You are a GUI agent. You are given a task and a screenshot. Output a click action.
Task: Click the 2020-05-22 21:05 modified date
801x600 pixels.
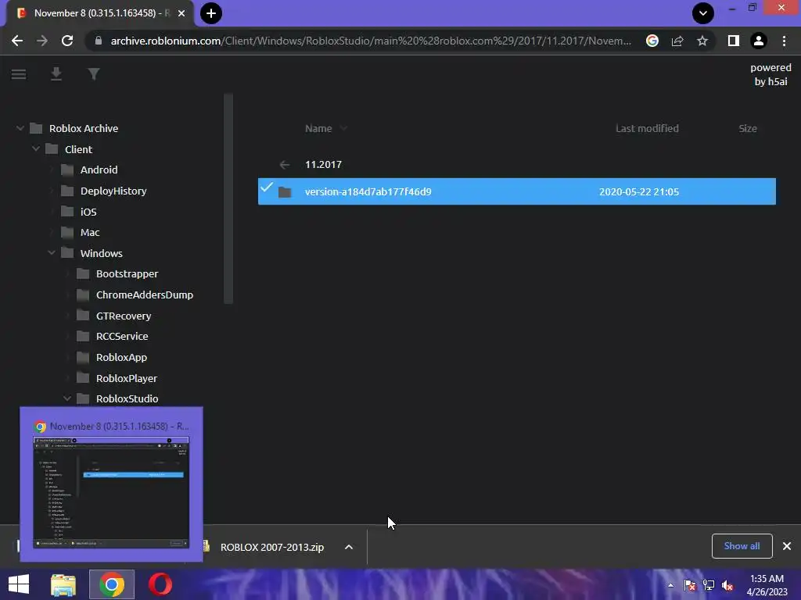pos(638,192)
